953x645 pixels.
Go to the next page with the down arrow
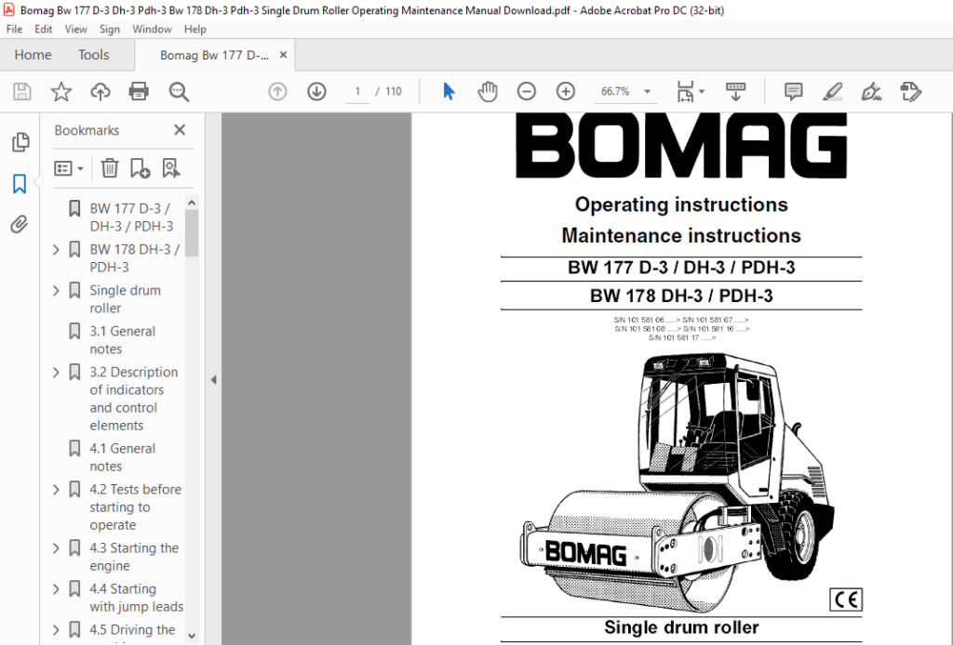pyautogui.click(x=316, y=92)
